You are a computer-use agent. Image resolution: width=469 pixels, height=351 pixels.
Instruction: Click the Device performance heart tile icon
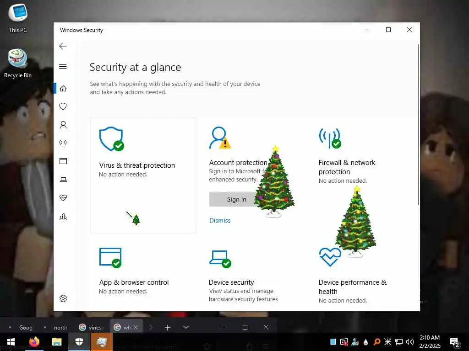(330, 257)
